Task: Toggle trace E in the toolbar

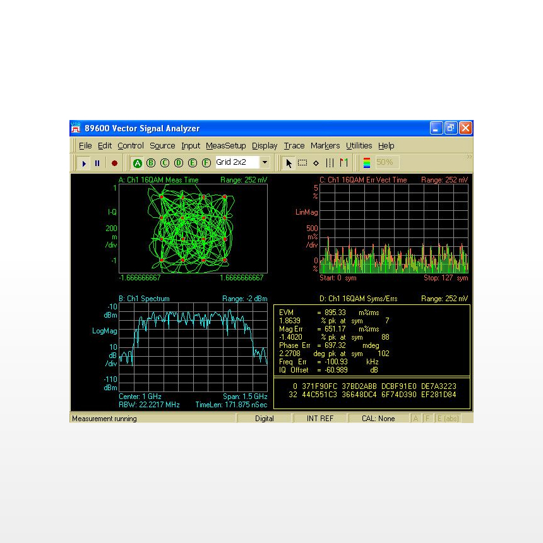Action: click(x=193, y=163)
